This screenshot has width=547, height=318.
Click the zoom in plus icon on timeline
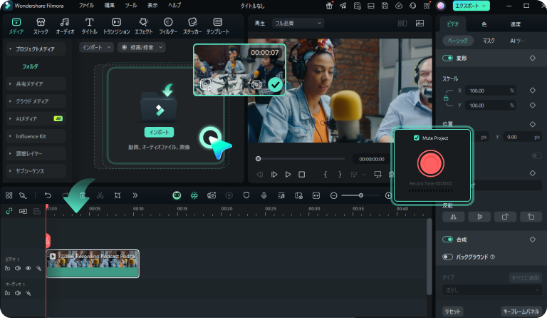(x=388, y=195)
